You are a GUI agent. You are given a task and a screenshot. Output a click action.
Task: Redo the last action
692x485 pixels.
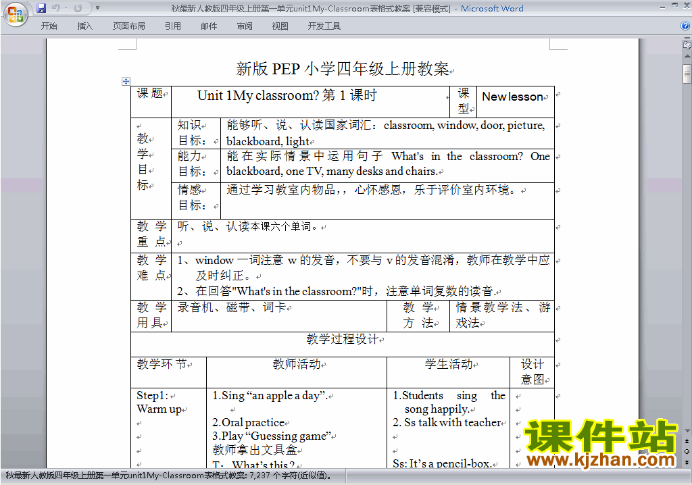click(78, 8)
